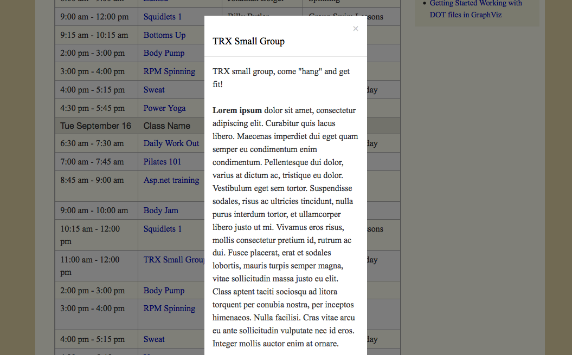Open the Asp.net training entry
The height and width of the screenshot is (355, 572).
point(171,180)
